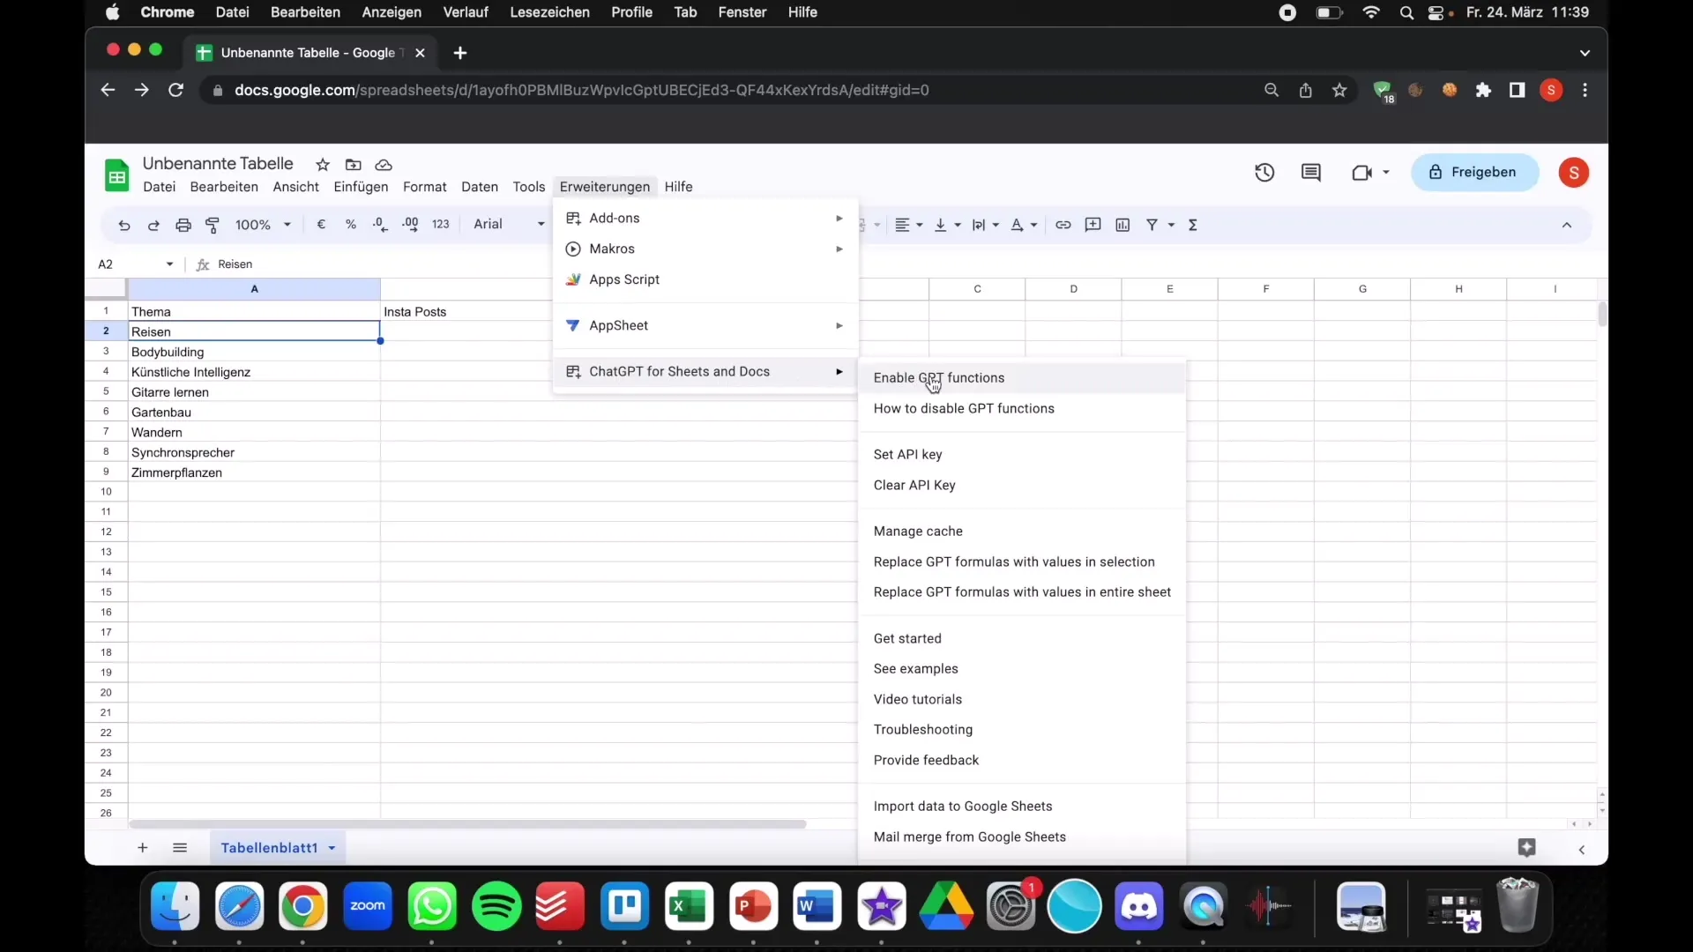Choose Clear API Key
This screenshot has height=952, width=1693.
click(x=1022, y=486)
